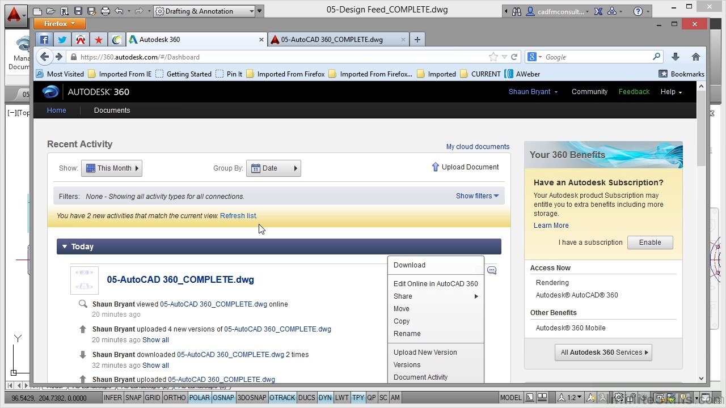Click the Autodesk 360 logo

tap(86, 92)
